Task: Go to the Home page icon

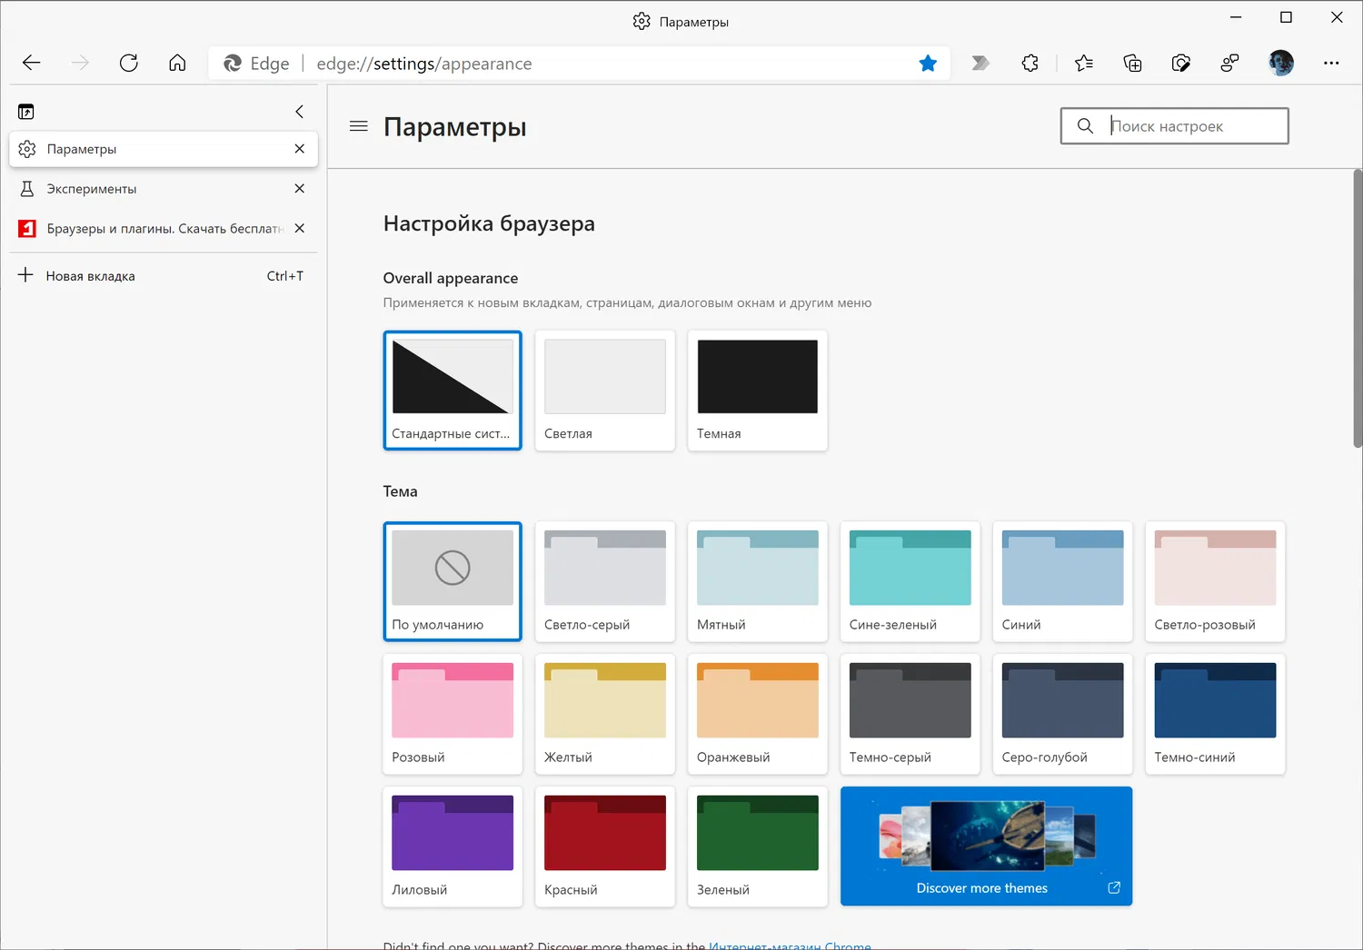Action: (177, 63)
